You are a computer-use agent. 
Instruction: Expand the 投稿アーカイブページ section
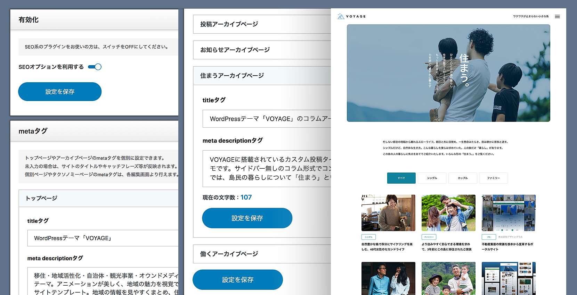(x=261, y=24)
